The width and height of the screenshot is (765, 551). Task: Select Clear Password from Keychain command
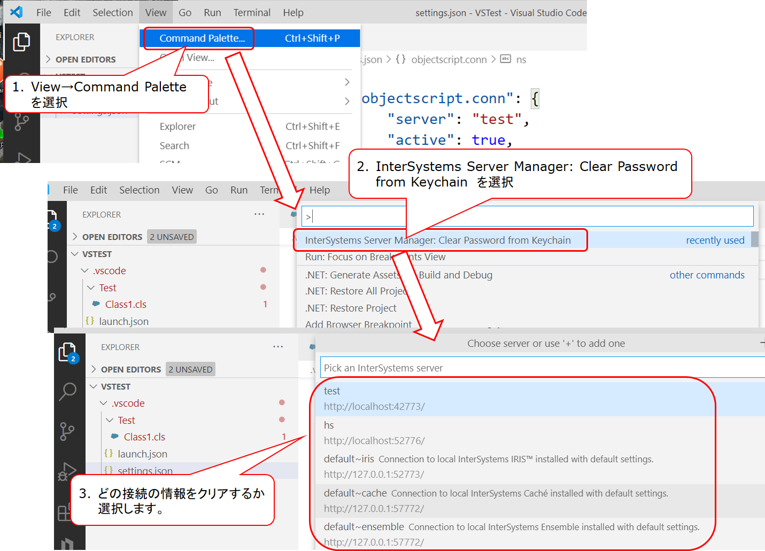pyautogui.click(x=437, y=240)
